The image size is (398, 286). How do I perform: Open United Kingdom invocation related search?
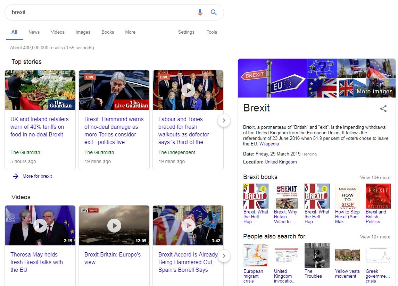286,263
